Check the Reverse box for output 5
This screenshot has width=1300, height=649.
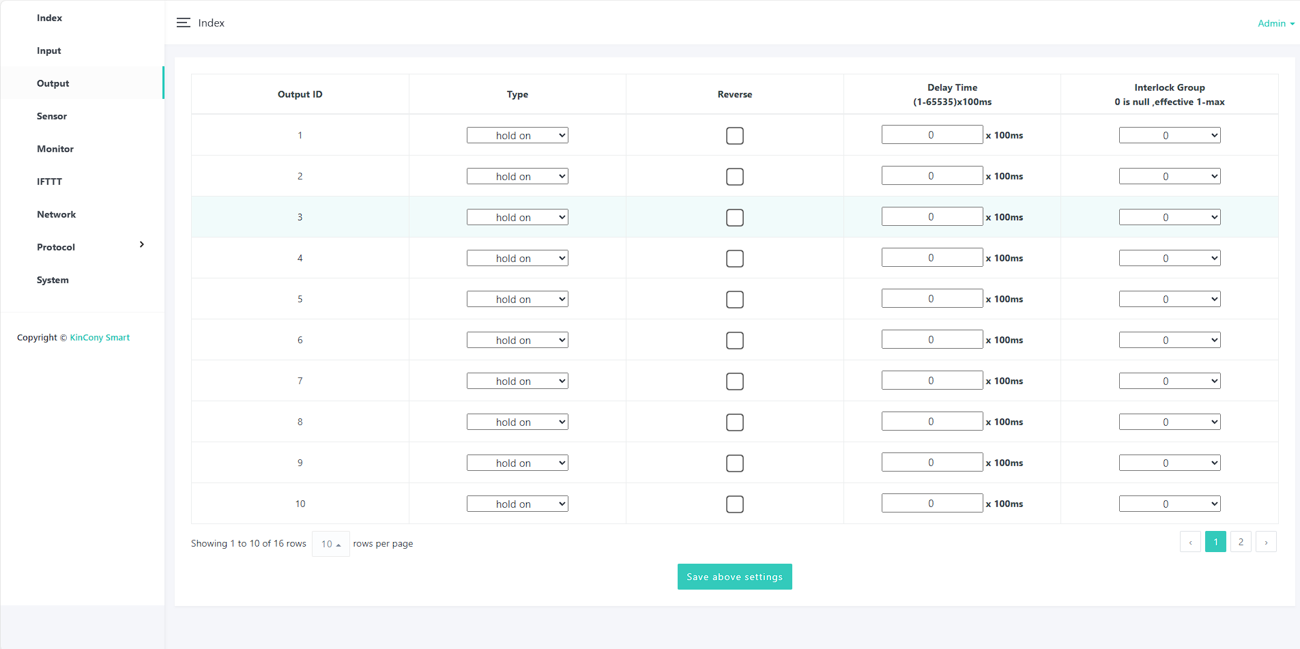(734, 300)
